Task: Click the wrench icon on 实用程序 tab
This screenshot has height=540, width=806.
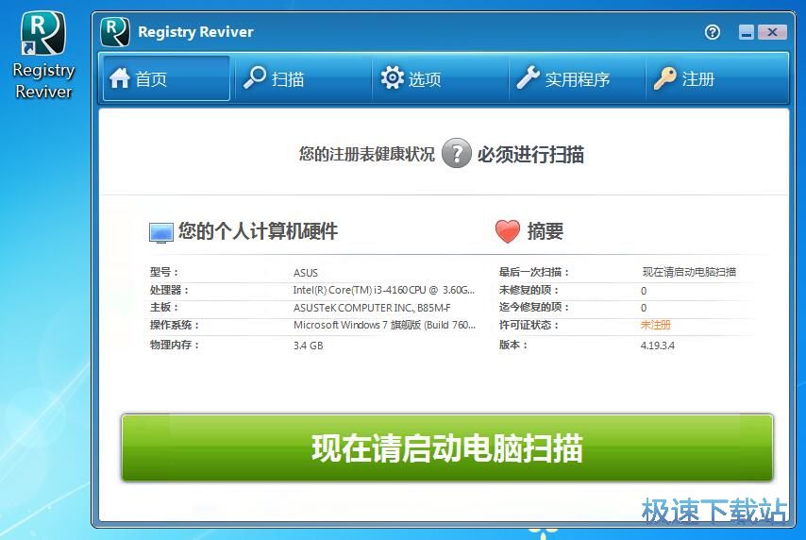Action: click(528, 77)
